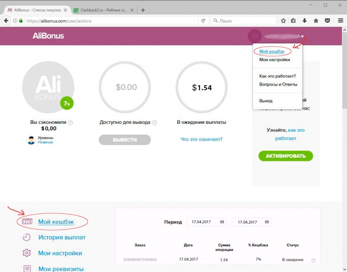Bookmark this page with the star icon
This screenshot has height=272, width=347.
283,21
